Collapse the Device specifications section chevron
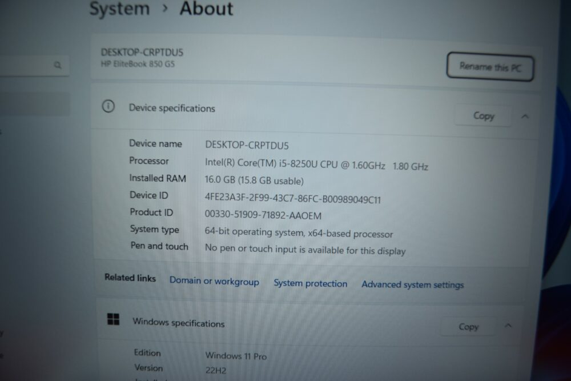Screen dimensions: 571x381 tap(525, 117)
